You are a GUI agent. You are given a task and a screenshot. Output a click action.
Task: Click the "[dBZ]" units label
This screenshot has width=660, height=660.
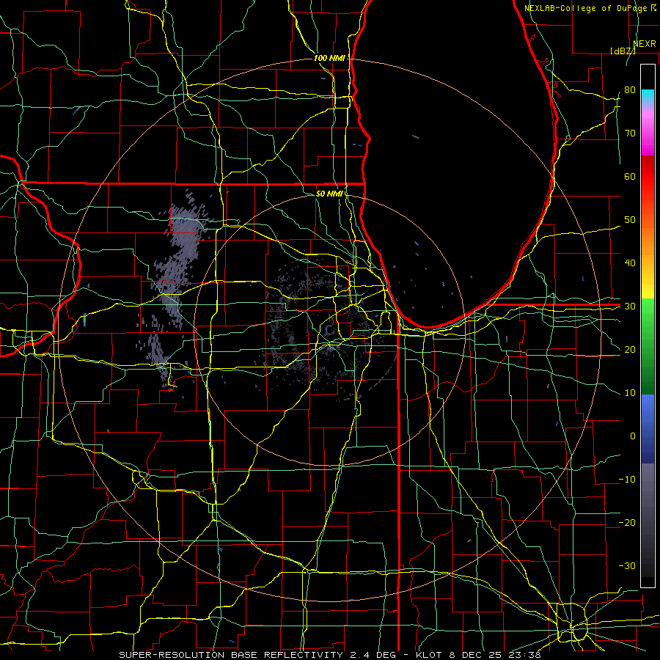[x=623, y=51]
